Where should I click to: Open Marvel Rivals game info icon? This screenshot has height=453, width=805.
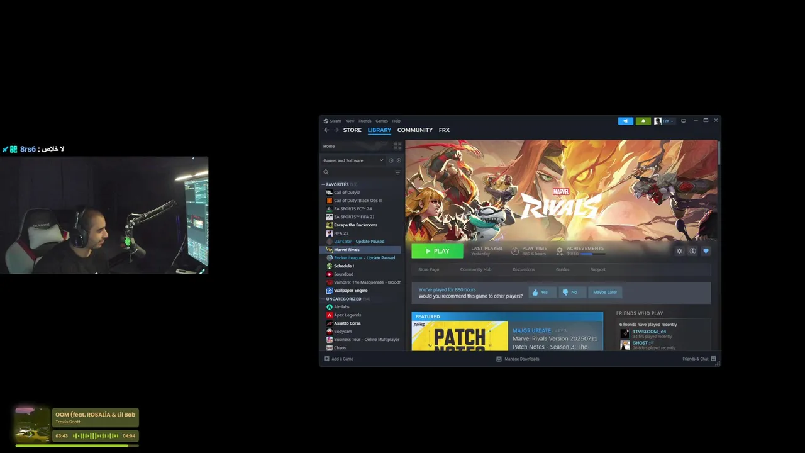tap(692, 251)
